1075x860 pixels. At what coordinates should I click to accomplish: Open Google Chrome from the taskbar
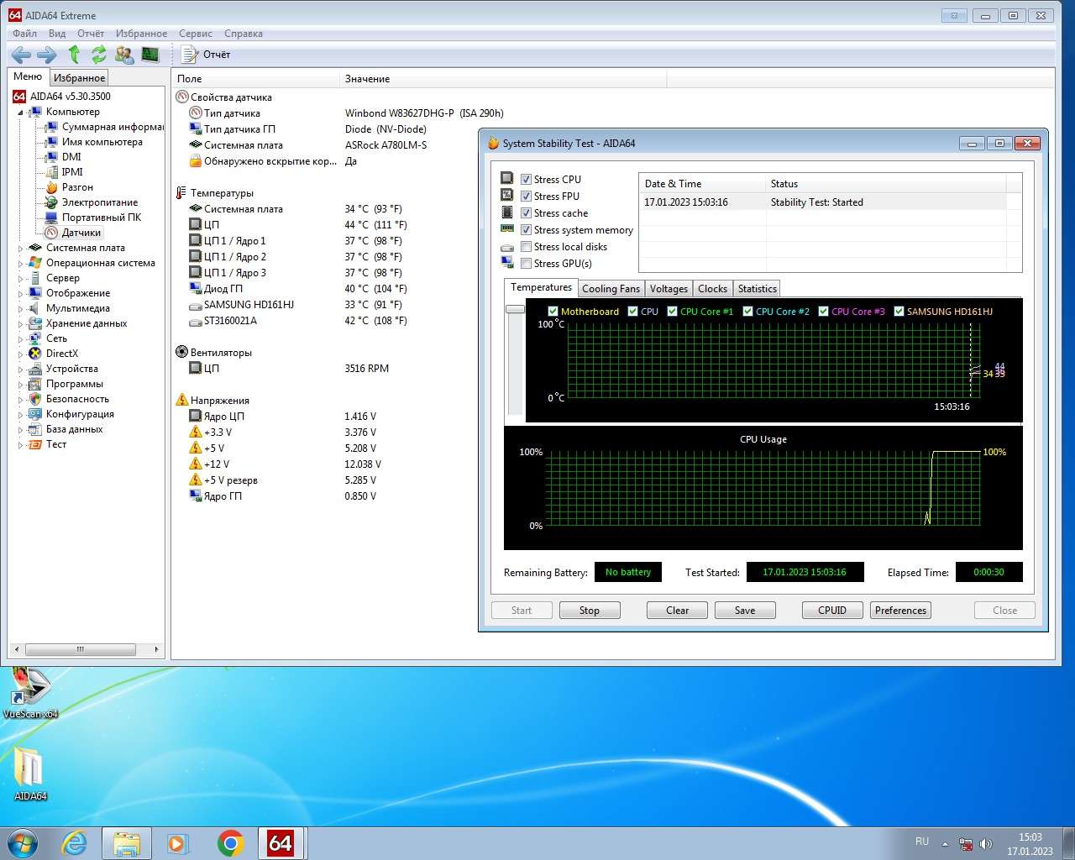(230, 842)
